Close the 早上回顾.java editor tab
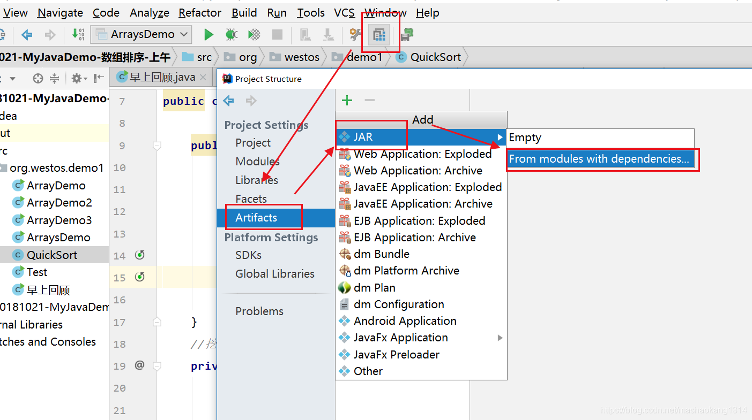The width and height of the screenshot is (752, 420). tap(203, 78)
